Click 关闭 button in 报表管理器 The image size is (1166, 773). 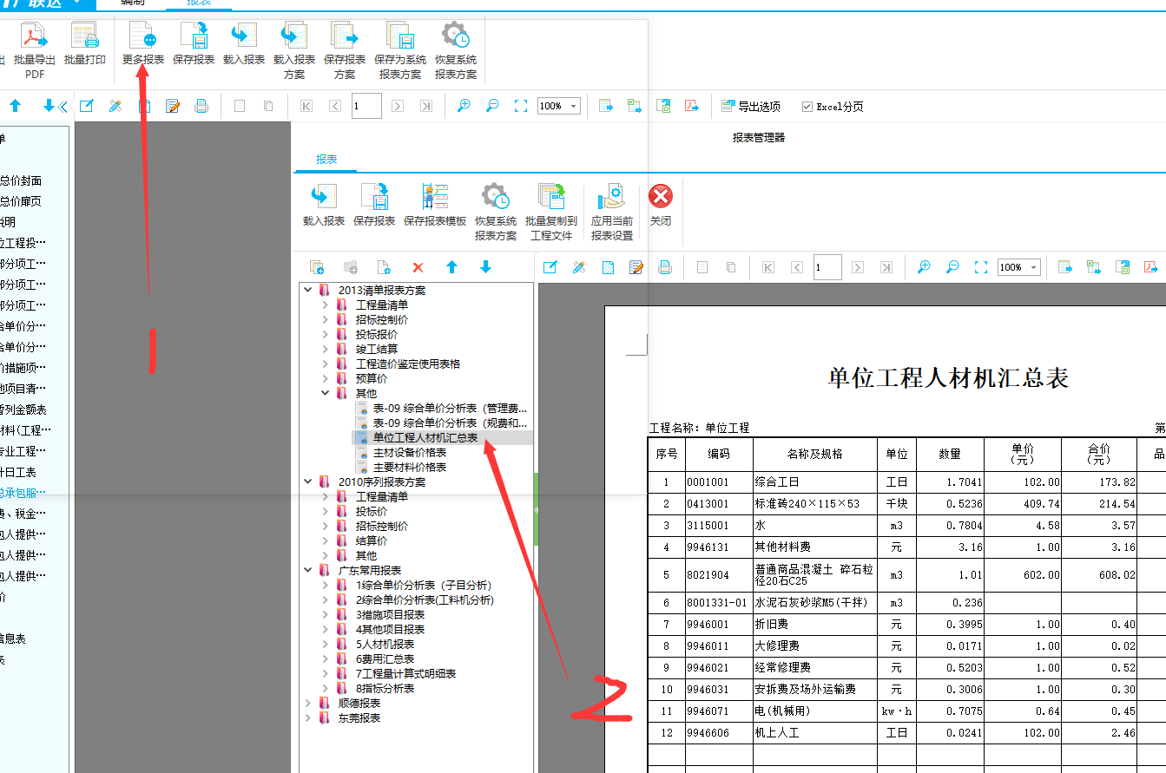click(x=661, y=206)
